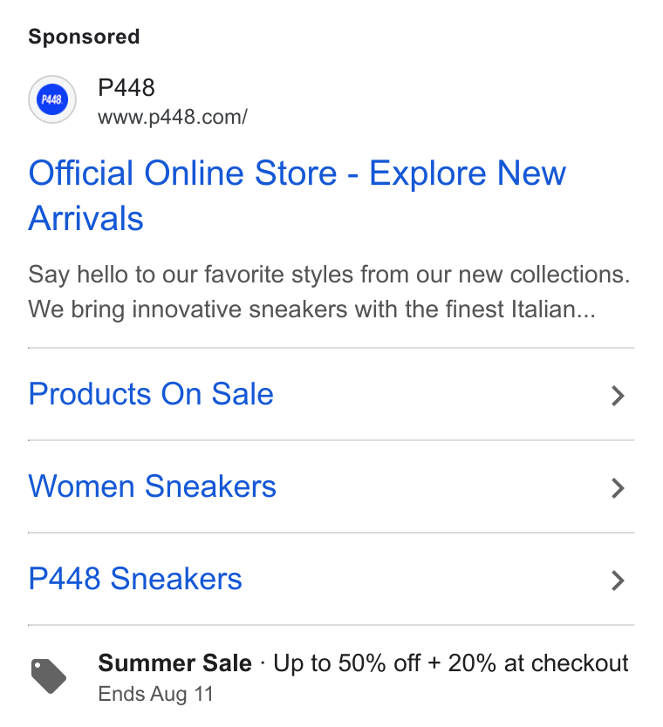Click the word Arrivals in the headline
The image size is (663, 727).
pyautogui.click(x=85, y=218)
